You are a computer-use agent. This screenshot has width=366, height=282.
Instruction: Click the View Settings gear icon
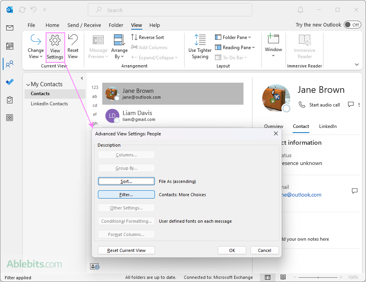point(55,40)
